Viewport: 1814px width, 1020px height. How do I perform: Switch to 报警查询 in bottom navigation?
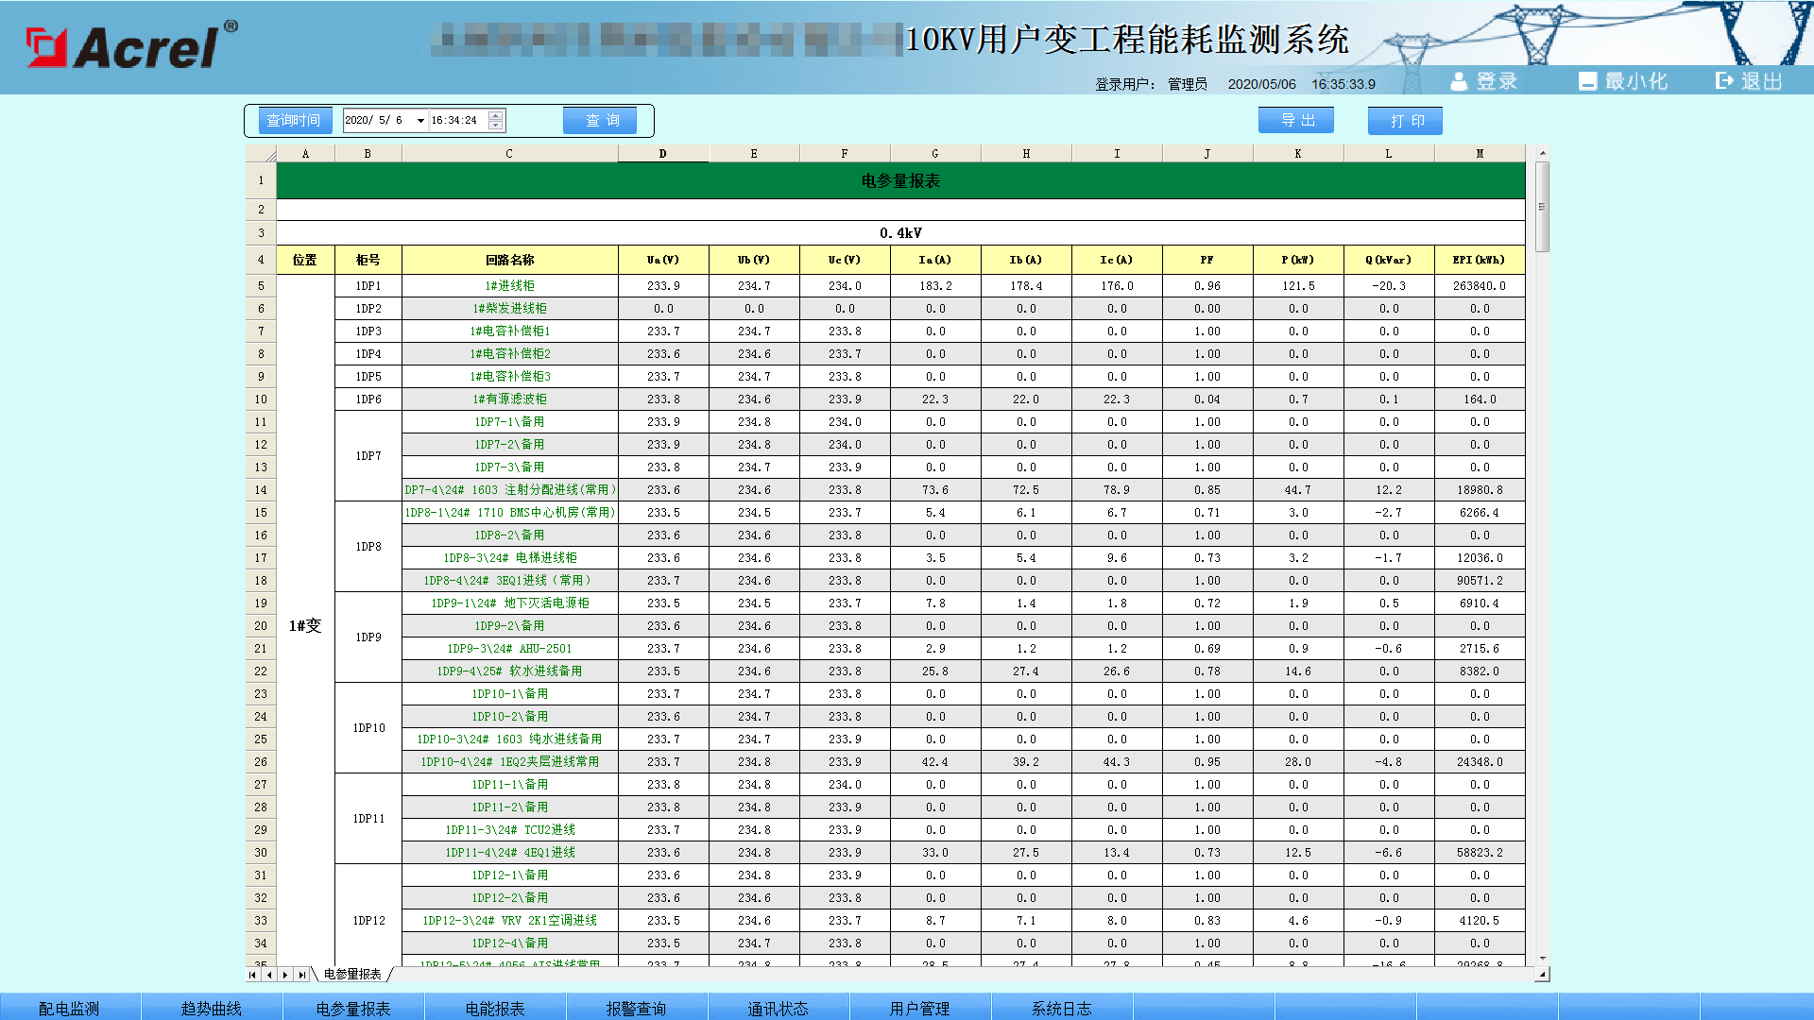tap(636, 1008)
